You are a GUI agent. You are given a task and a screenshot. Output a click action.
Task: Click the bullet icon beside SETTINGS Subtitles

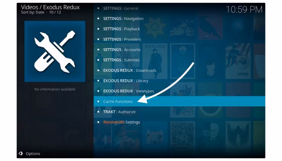point(98,60)
